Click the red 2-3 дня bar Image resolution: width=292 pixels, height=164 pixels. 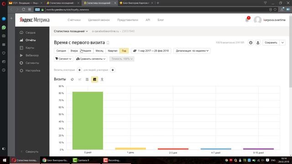tap(173, 149)
